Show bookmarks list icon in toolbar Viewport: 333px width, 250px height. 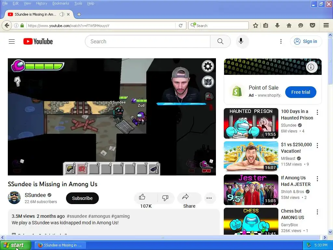pyautogui.click(x=266, y=25)
